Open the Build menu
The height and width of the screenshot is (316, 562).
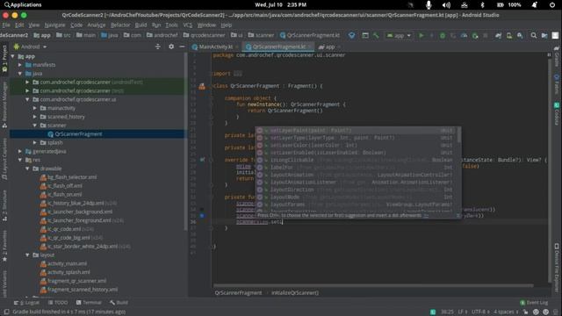[140, 25]
